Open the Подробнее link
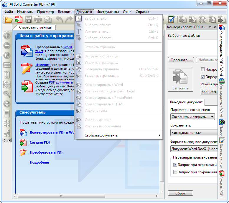 pos(39,162)
